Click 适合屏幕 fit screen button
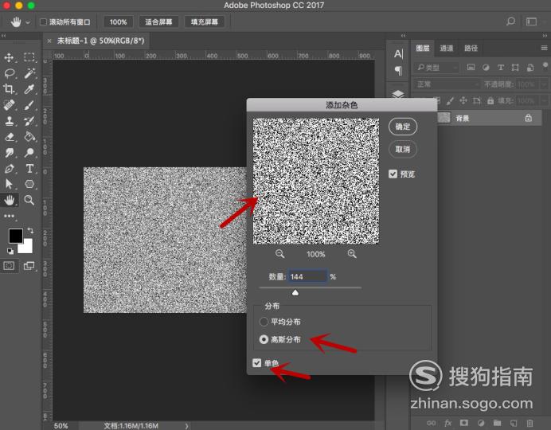Viewport: 551px width, 430px height. 158,21
